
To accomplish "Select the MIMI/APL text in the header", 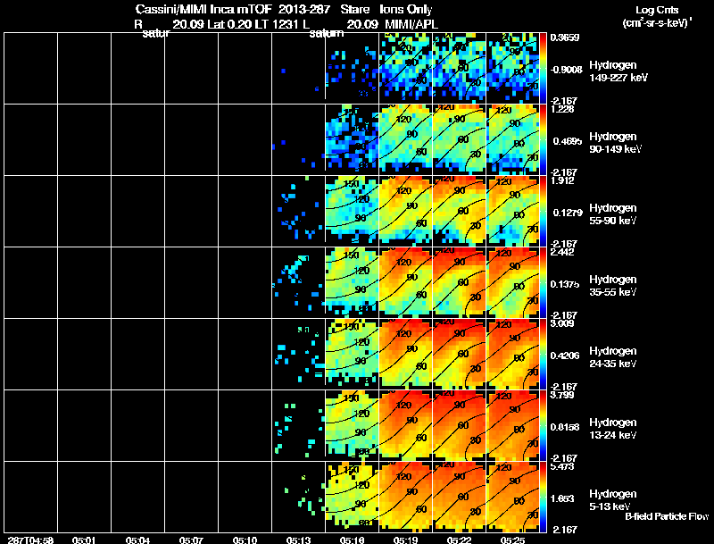I will (x=412, y=23).
